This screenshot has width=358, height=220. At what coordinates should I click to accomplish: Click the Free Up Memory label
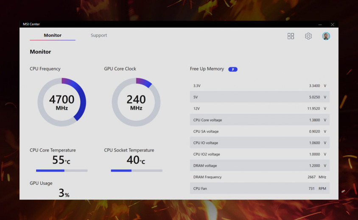point(207,69)
